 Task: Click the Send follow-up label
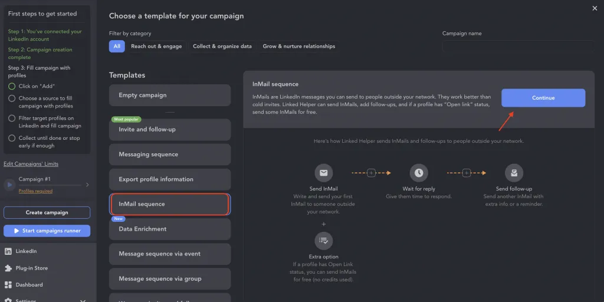tap(514, 189)
